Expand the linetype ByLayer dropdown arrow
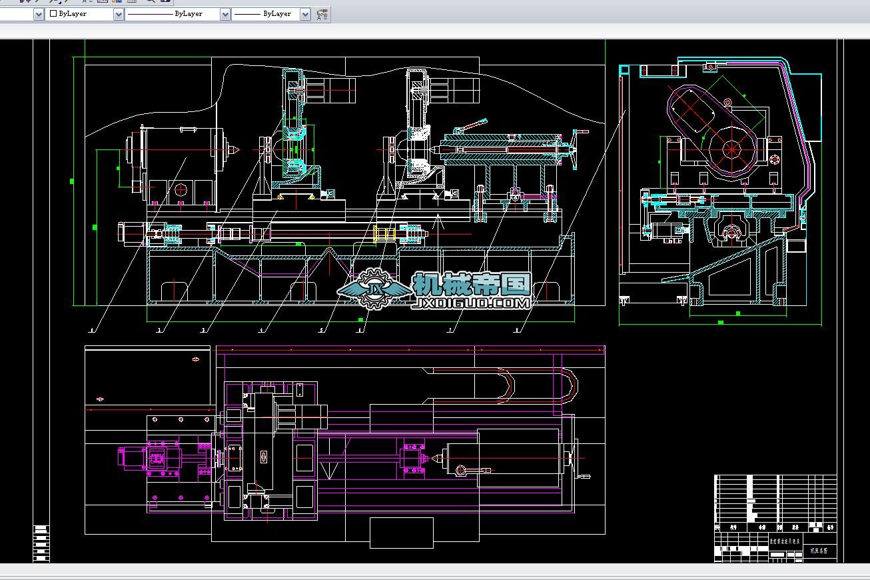 pos(225,14)
